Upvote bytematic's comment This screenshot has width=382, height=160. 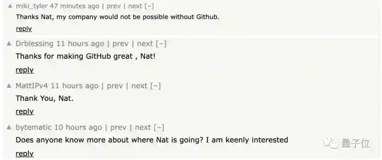9,127
